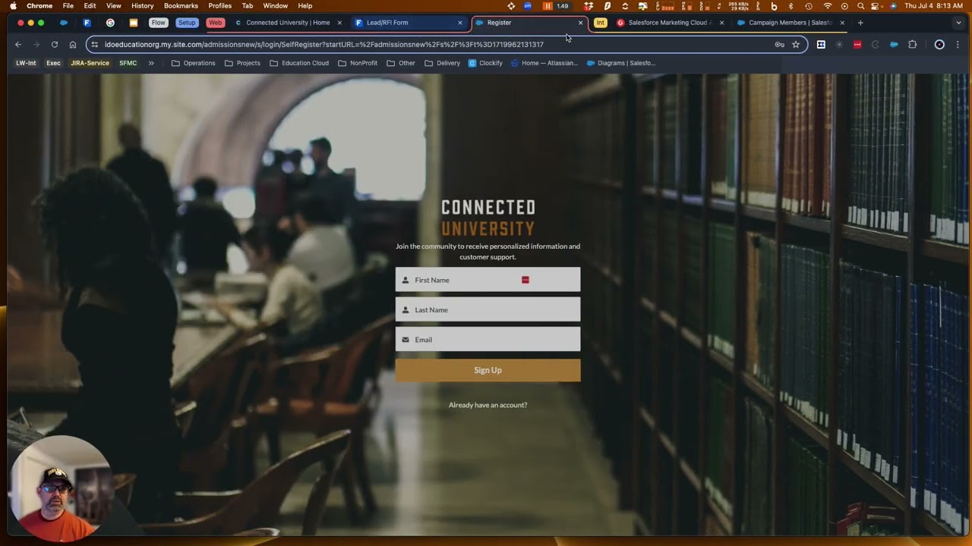
Task: Open Diagrams | Salesforce bookmark
Action: (621, 63)
